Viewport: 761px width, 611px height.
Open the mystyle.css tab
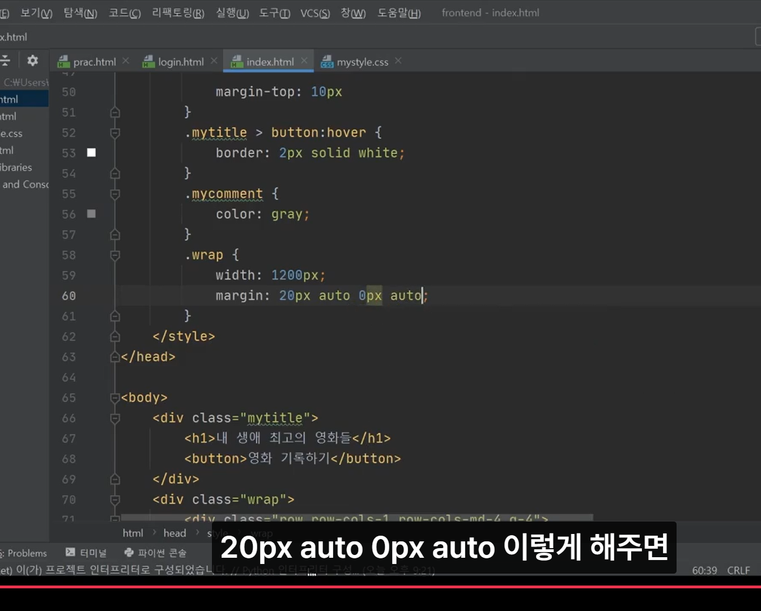coord(362,62)
